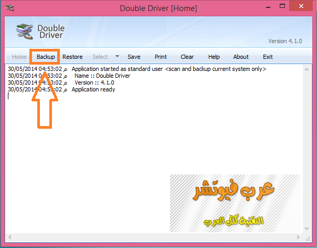
Task: Open the Backup menu item
Action: pyautogui.click(x=46, y=57)
